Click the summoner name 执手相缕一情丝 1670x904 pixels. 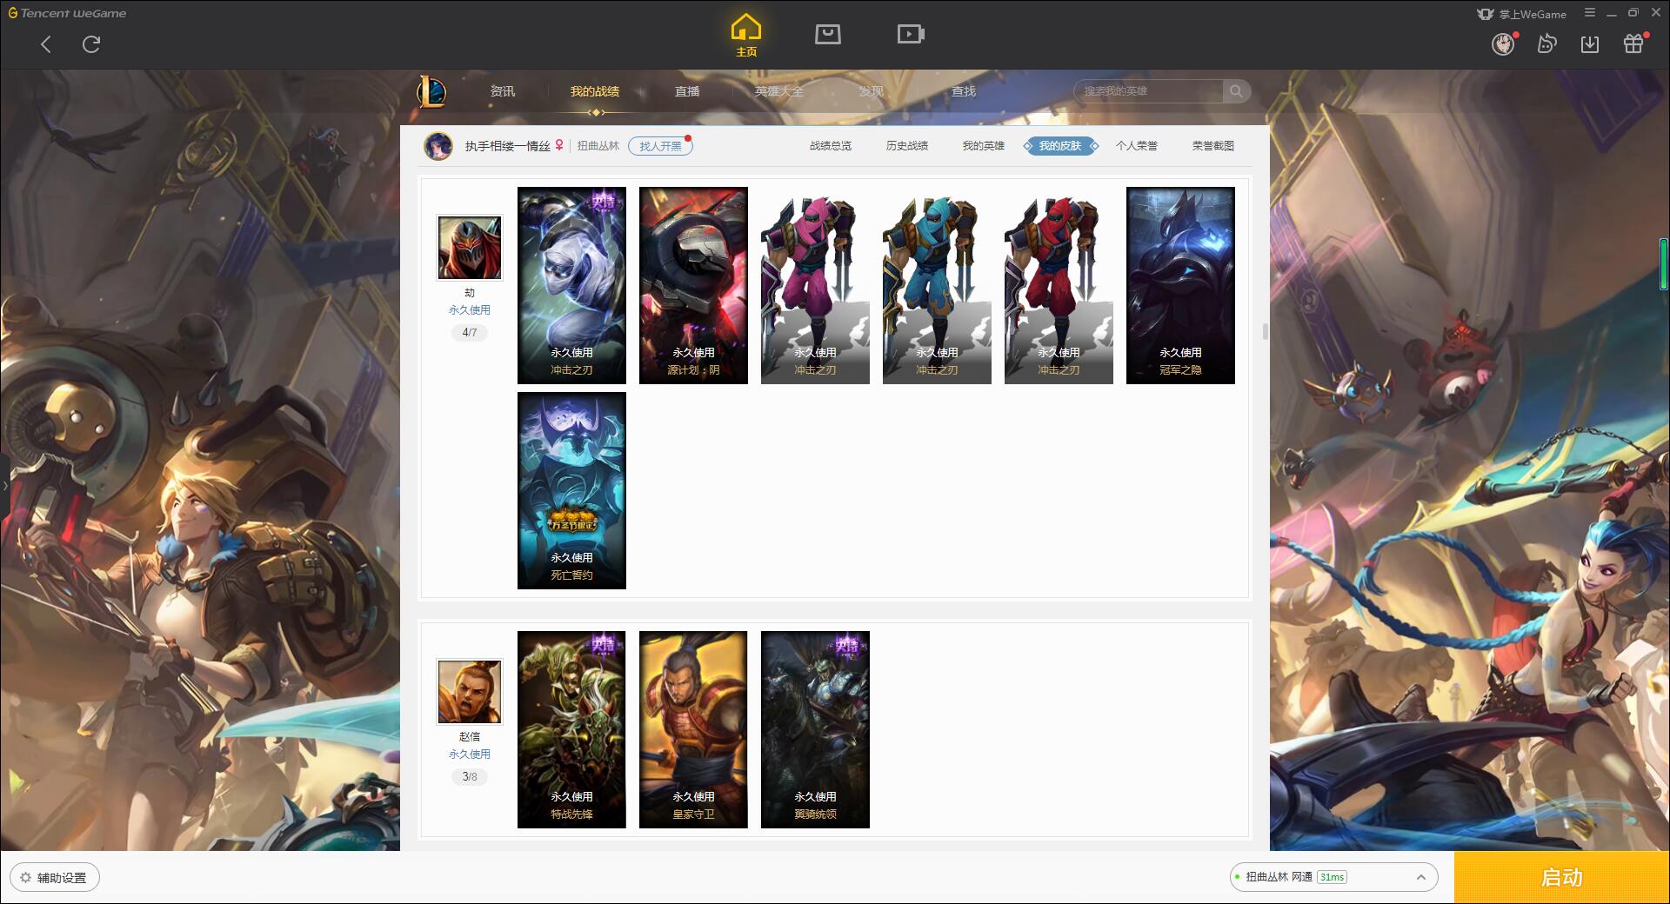pyautogui.click(x=507, y=146)
